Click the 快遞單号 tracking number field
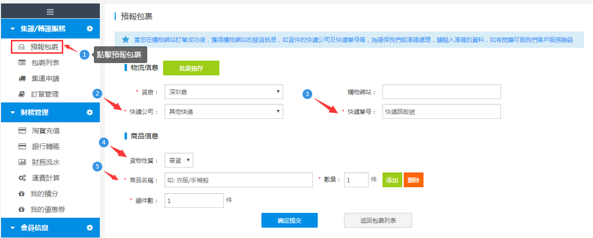 441,111
